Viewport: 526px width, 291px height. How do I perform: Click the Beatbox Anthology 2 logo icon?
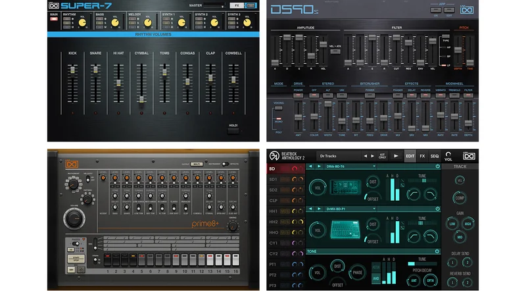pos(274,156)
